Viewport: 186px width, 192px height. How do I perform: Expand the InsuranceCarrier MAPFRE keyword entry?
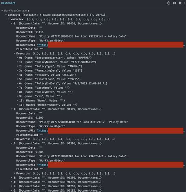(x=17, y=58)
